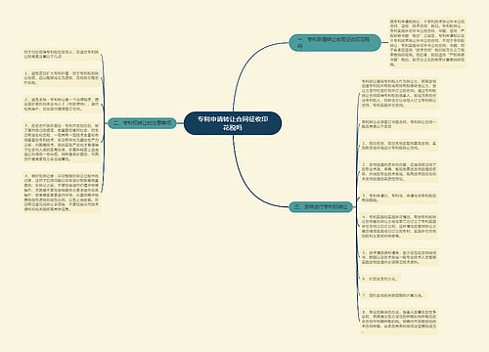Select right note 5、技术情报资料清单
This screenshot has width=489, height=352.
pyautogui.click(x=399, y=257)
